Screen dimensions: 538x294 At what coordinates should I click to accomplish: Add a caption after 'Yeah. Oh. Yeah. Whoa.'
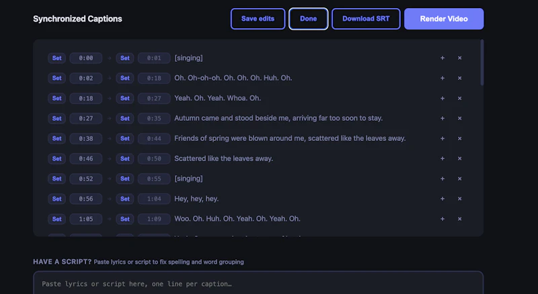click(443, 99)
